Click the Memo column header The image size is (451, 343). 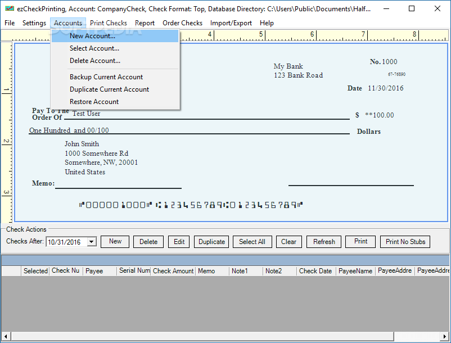[x=212, y=271]
